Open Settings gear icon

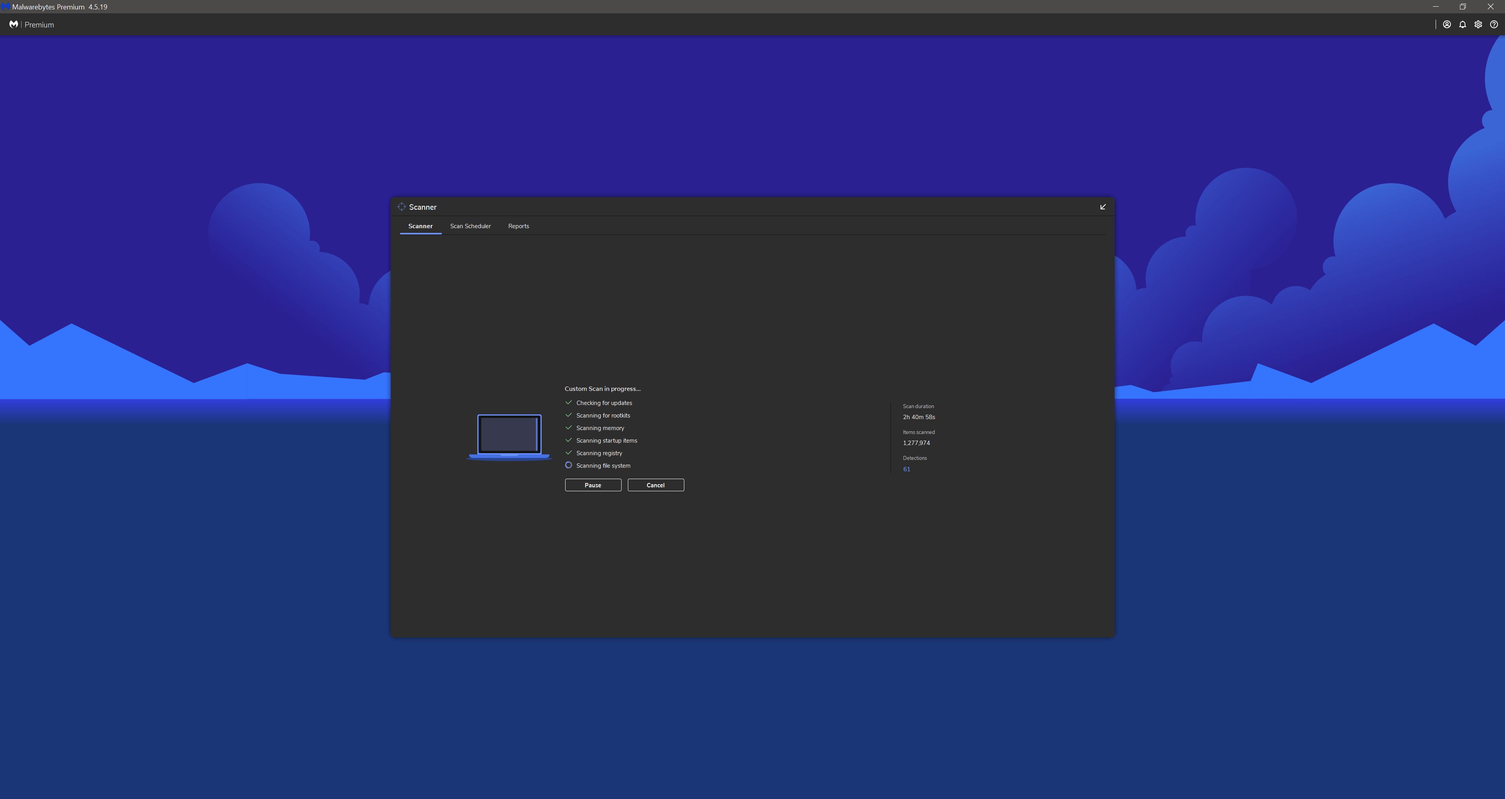pyautogui.click(x=1478, y=25)
